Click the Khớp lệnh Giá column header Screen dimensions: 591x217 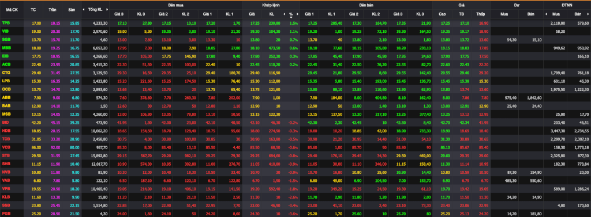252,14
